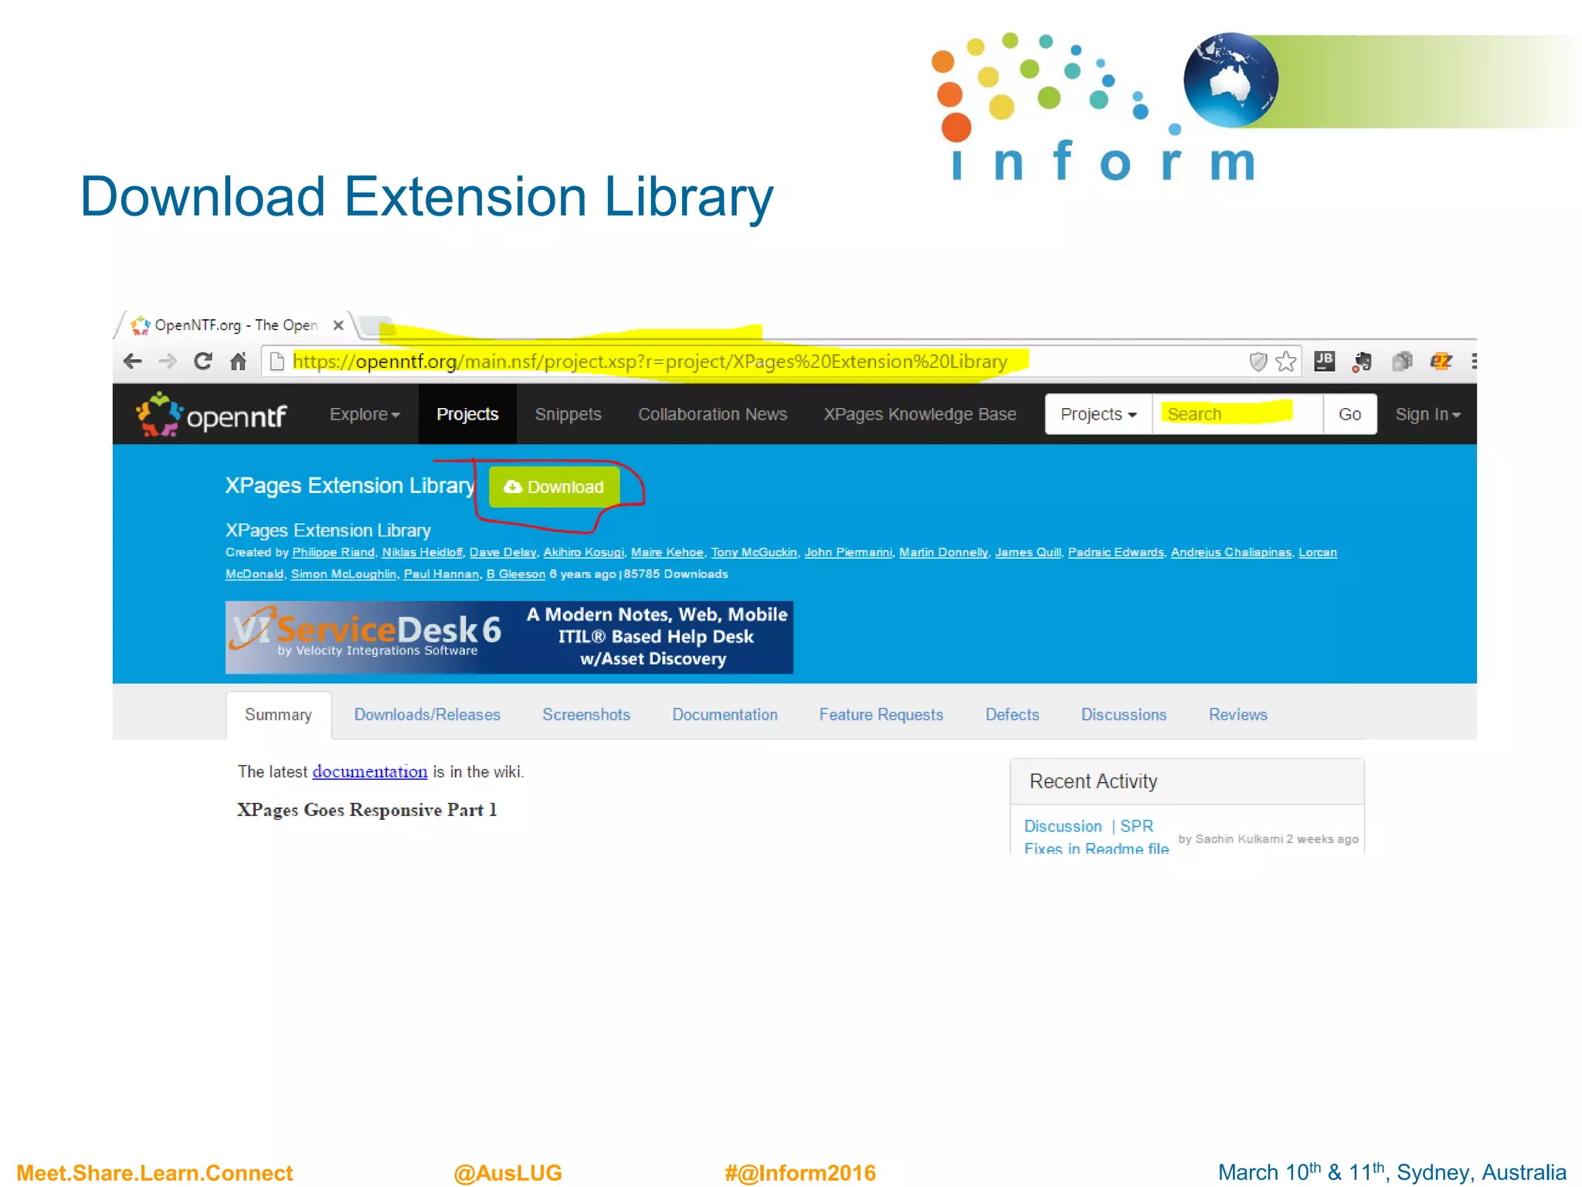The width and height of the screenshot is (1582, 1187).
Task: Open Dave Delay author link
Action: (502, 553)
